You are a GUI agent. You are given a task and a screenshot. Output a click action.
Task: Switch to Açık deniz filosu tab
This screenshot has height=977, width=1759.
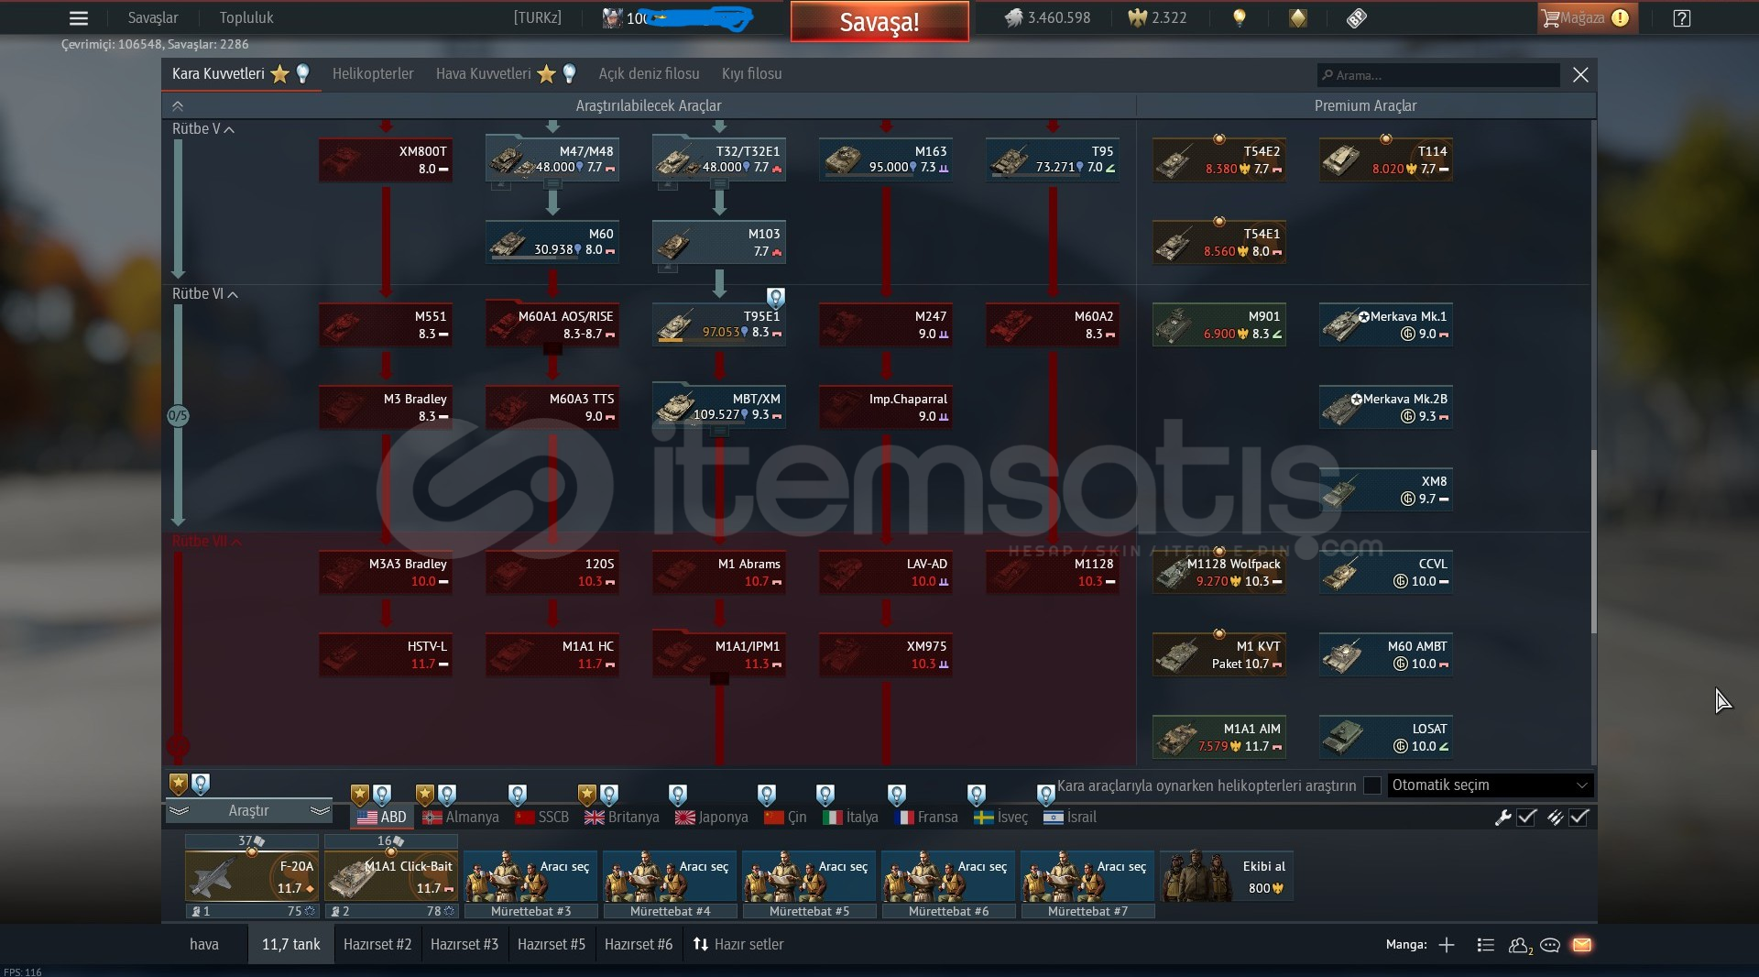(649, 73)
